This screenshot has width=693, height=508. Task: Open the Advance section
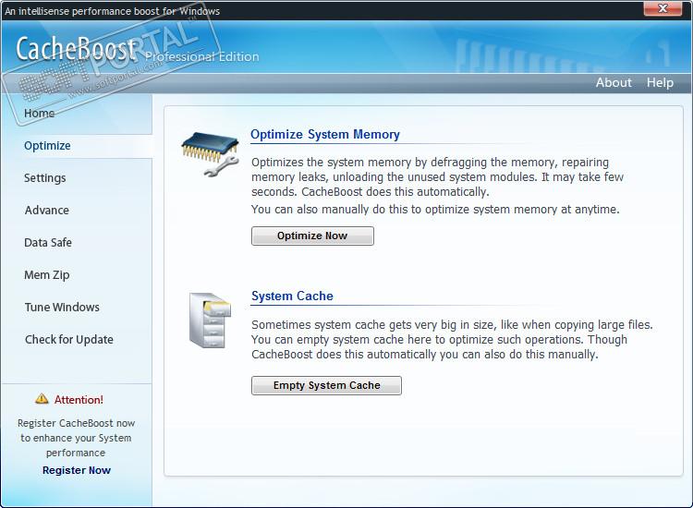(47, 211)
